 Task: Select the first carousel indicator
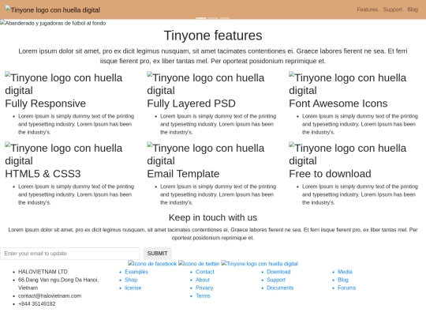[x=201, y=18]
